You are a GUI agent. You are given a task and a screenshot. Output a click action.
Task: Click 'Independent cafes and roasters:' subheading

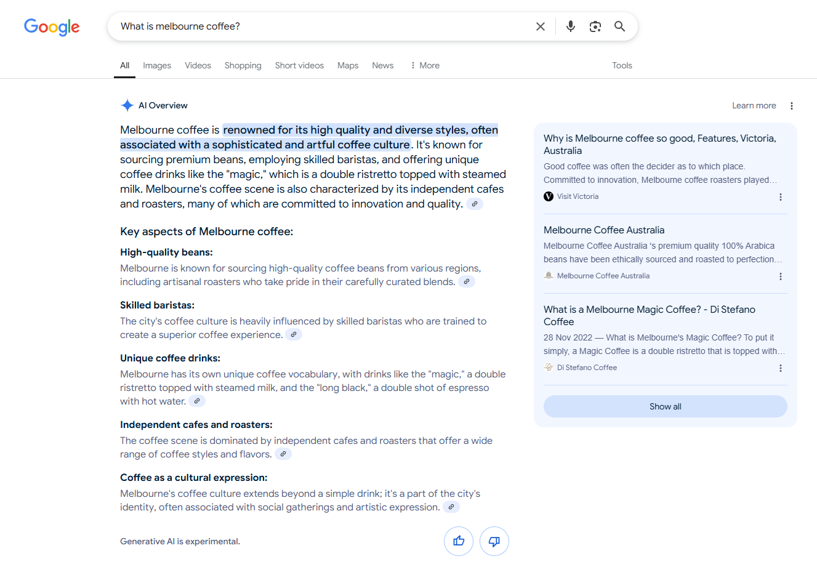point(196,425)
